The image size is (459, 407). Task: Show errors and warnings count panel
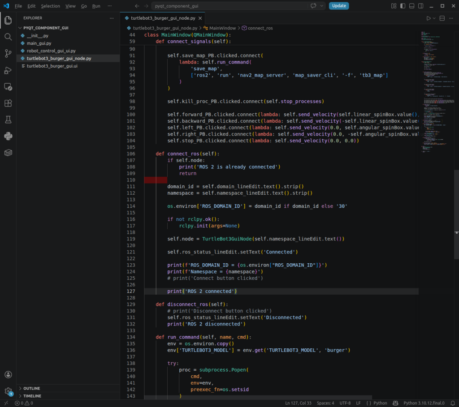click(24, 403)
